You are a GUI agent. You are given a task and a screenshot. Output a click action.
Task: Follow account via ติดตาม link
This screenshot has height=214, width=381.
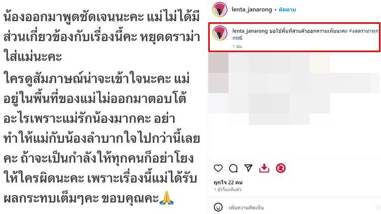(x=287, y=10)
